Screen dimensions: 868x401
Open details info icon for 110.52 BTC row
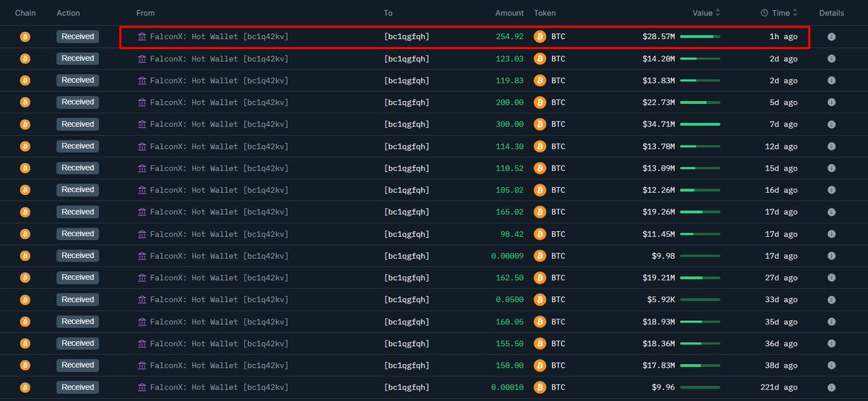pos(831,168)
